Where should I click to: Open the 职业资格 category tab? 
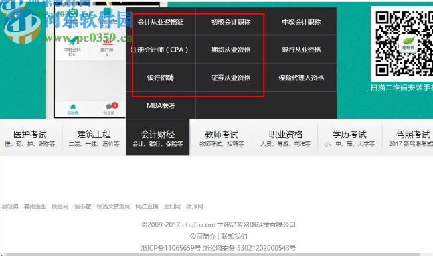(x=286, y=138)
